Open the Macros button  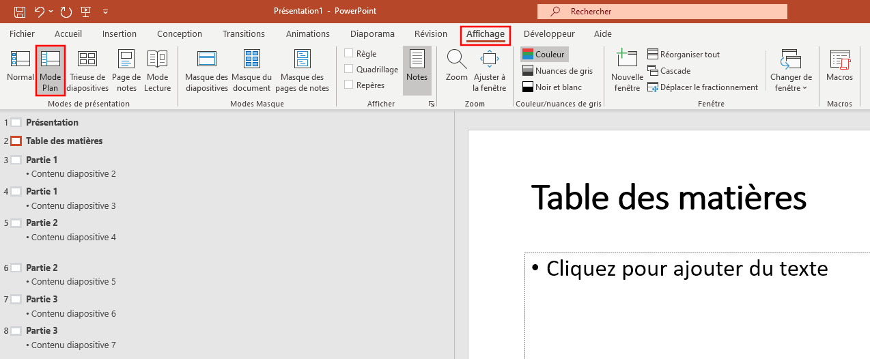pyautogui.click(x=839, y=67)
